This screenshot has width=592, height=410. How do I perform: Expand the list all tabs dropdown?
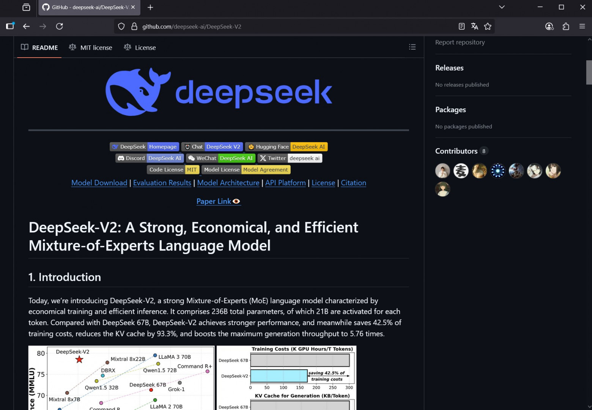click(x=502, y=7)
